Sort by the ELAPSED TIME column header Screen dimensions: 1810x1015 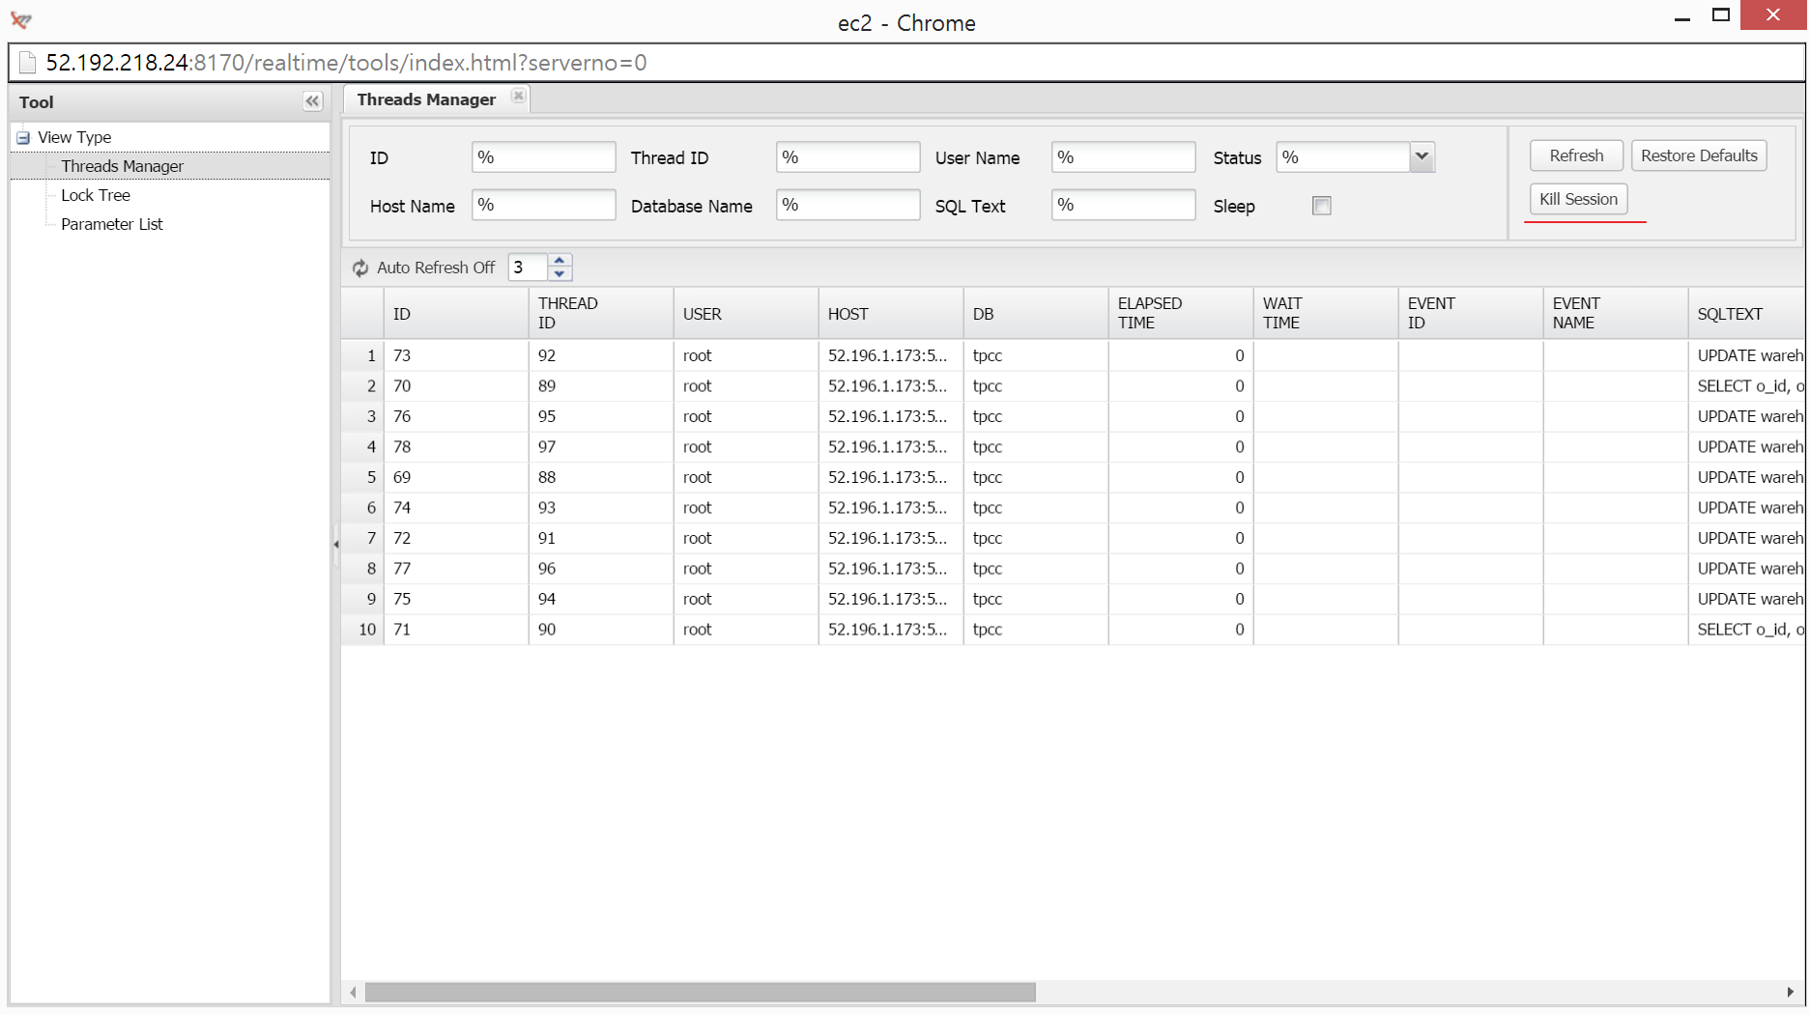click(x=1181, y=314)
